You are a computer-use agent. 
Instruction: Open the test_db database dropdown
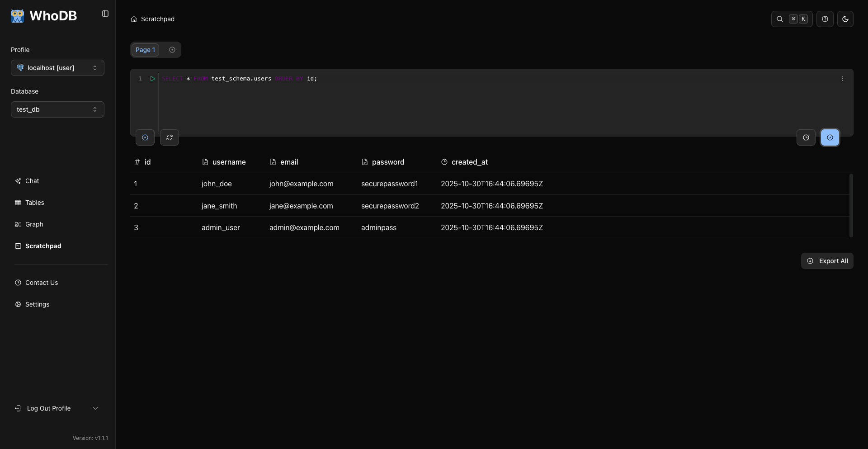click(57, 109)
